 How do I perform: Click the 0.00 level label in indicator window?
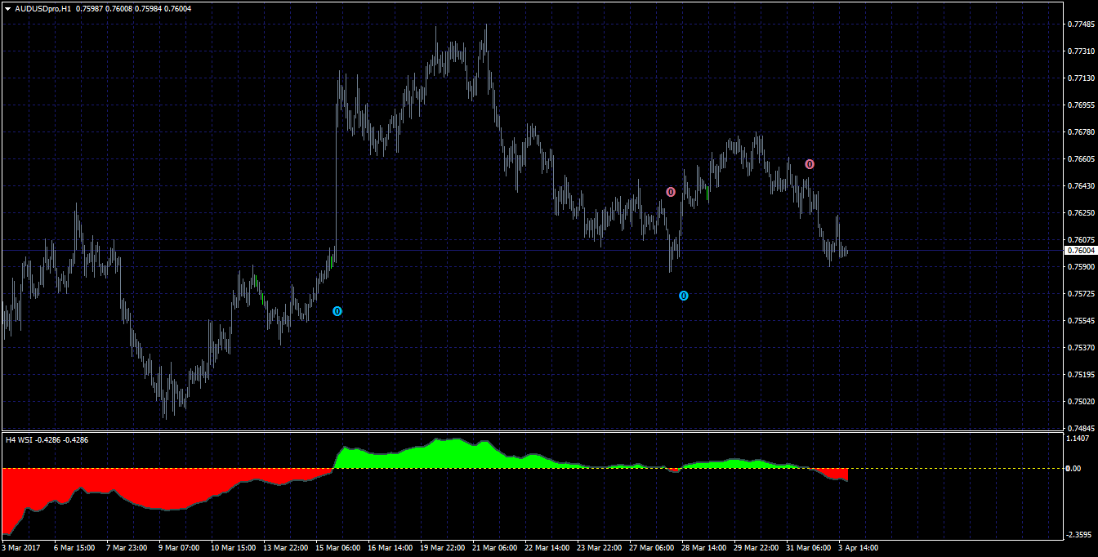coord(1074,469)
